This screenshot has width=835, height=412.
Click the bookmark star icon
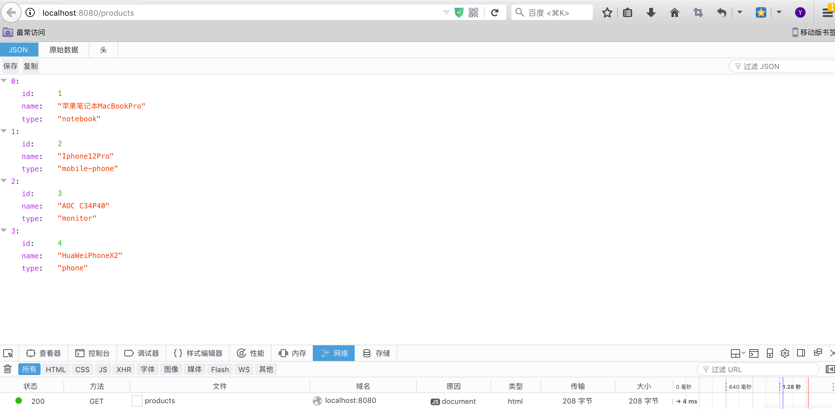pos(607,13)
